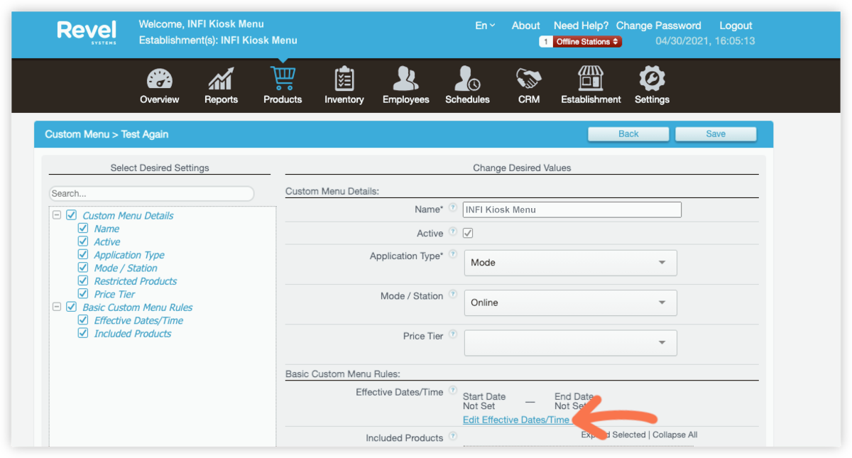Click the Save button
852x458 pixels.
coord(716,133)
